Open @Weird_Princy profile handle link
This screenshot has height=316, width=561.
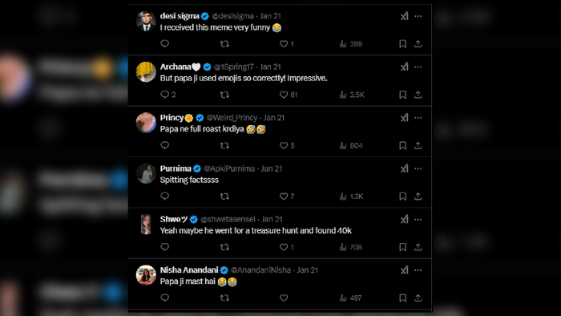coord(232,118)
